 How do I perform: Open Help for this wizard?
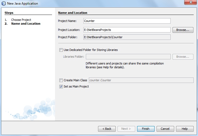tap(185, 129)
